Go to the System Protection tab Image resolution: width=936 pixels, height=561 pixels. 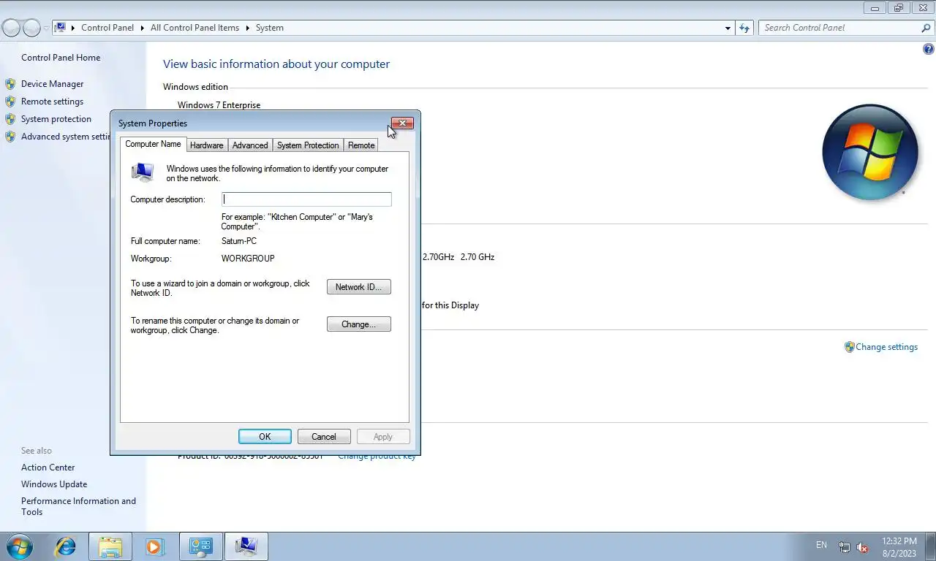308,145
